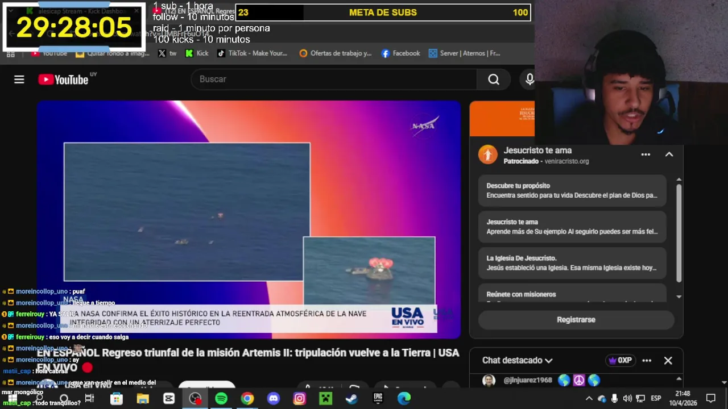Click the orange Jesucristo te ama avatar

487,155
